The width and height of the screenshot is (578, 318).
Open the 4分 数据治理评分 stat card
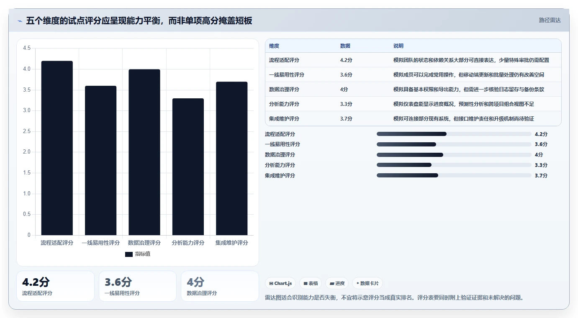220,286
